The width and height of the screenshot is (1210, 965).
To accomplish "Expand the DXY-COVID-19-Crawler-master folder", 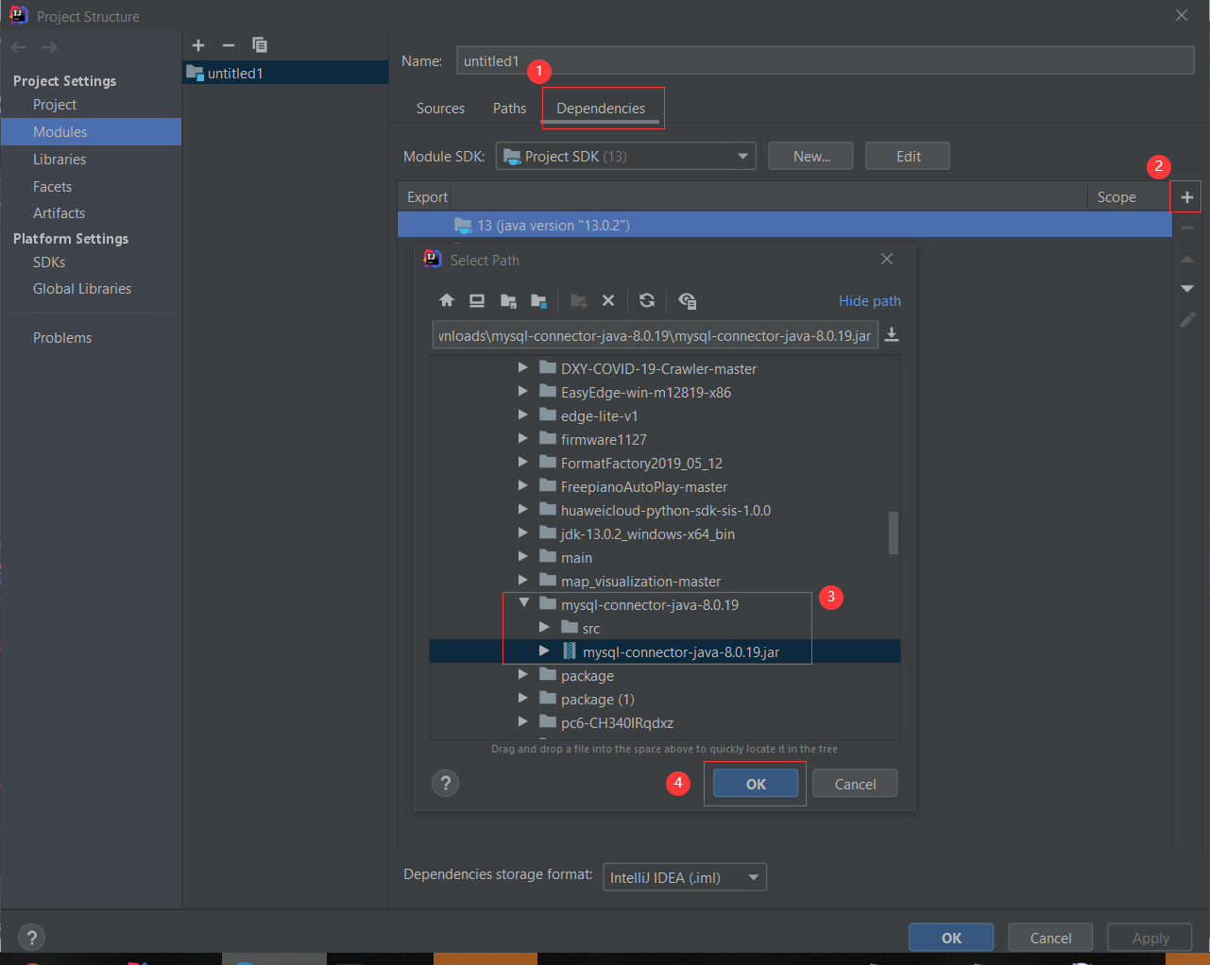I will pyautogui.click(x=522, y=367).
